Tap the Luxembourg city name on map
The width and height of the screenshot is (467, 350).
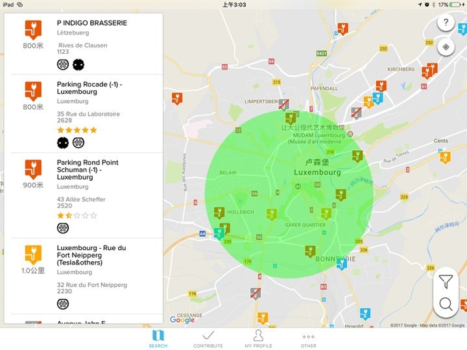(317, 172)
